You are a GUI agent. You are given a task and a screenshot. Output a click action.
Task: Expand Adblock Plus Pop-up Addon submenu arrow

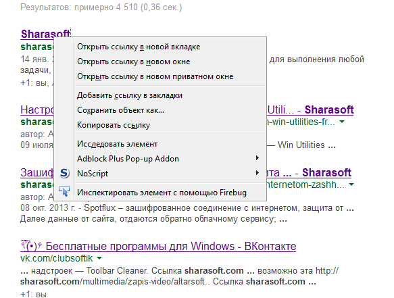click(257, 158)
